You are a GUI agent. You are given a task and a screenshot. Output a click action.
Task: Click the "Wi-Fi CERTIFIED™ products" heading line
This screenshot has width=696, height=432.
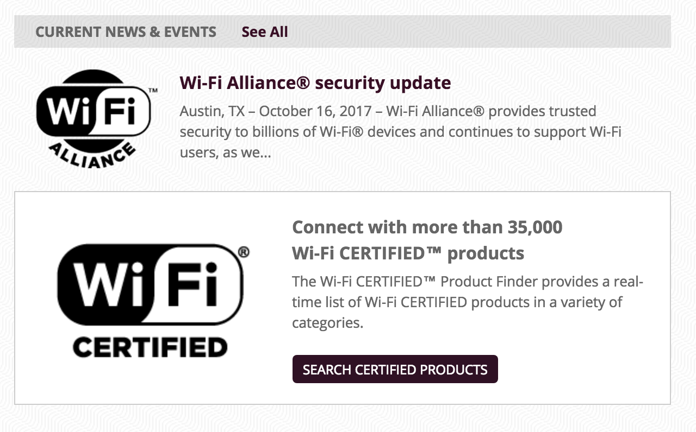[408, 253]
